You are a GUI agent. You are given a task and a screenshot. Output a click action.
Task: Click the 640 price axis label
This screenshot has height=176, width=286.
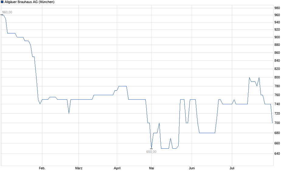tap(277, 154)
